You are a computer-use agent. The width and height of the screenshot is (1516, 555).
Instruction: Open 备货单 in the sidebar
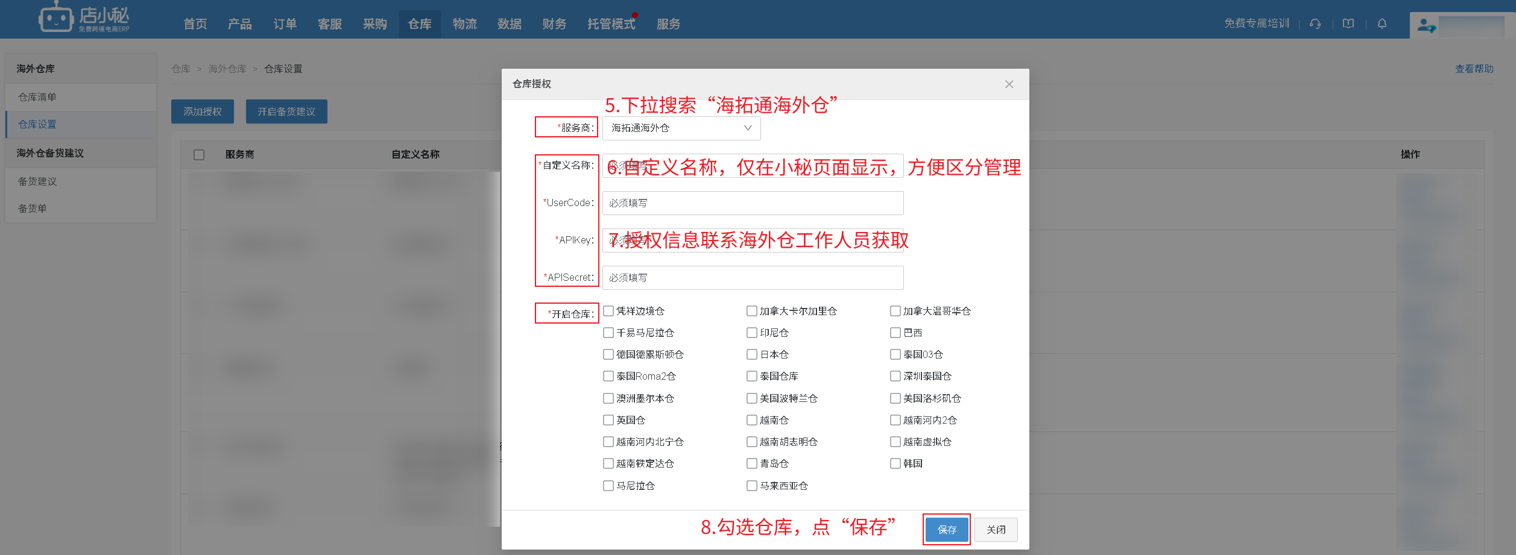click(81, 209)
